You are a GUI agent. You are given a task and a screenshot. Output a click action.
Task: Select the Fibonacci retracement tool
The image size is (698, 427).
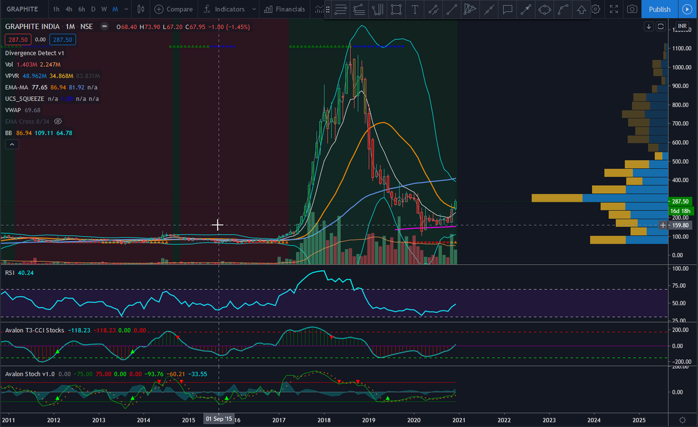coord(359,9)
